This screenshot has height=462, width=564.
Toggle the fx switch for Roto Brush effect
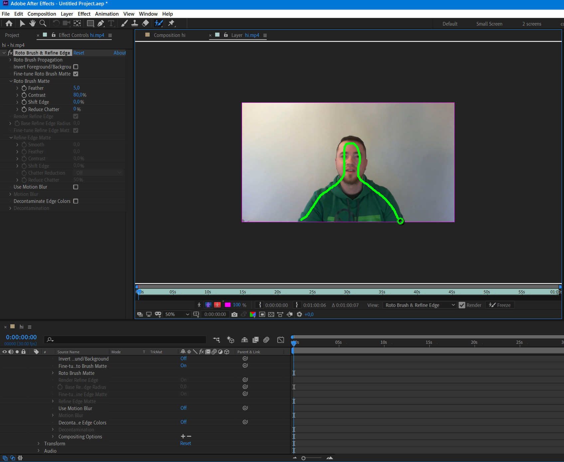tap(10, 53)
